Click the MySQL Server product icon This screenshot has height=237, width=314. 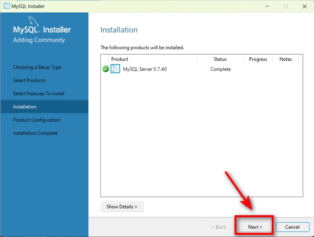click(x=115, y=69)
